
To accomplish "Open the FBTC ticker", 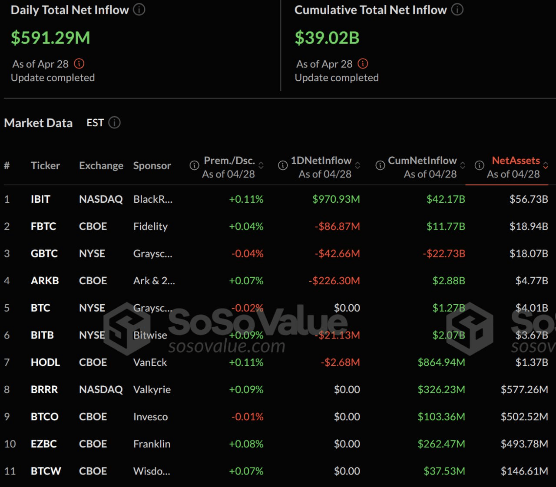I will pyautogui.click(x=43, y=226).
